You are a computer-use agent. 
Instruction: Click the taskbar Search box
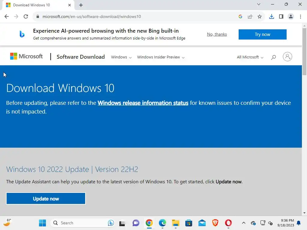82,223
